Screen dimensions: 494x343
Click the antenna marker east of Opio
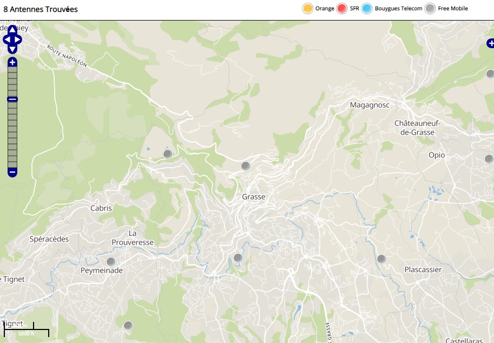coord(489,158)
